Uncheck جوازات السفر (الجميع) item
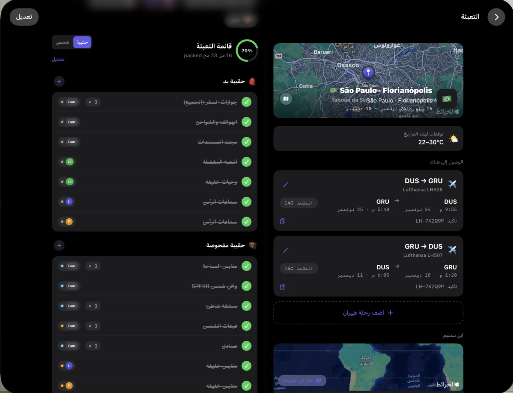The width and height of the screenshot is (513, 393). pyautogui.click(x=246, y=102)
